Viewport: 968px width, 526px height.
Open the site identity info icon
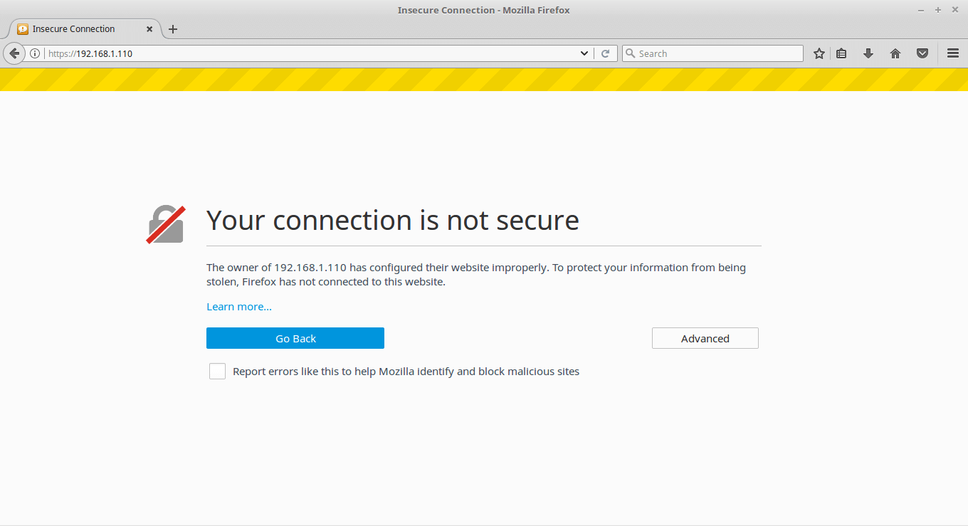point(35,53)
